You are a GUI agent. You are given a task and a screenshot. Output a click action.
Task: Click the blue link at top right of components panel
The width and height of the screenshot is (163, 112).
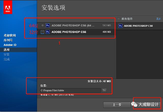[x=158, y=19]
